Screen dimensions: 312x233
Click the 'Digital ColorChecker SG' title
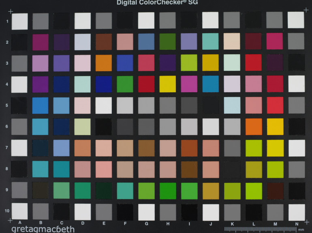tap(157, 2)
